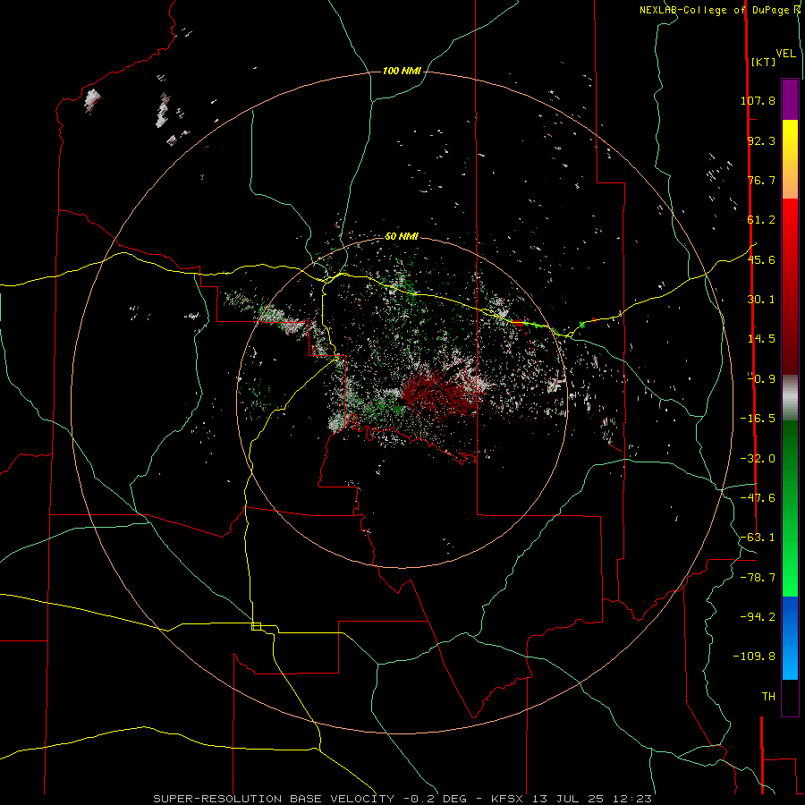Click the 14.5 legend value

761,339
